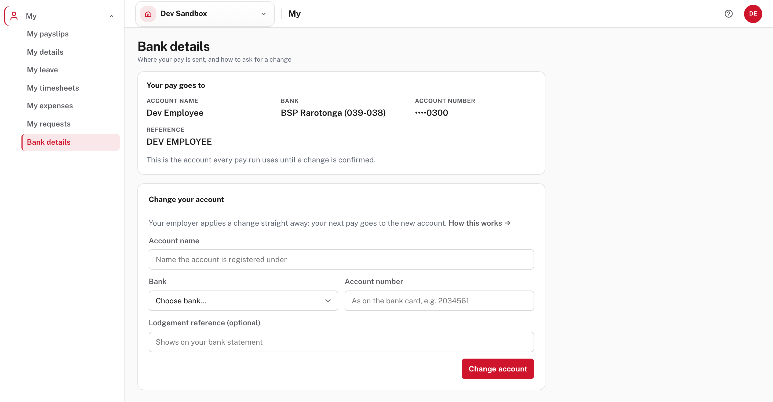The width and height of the screenshot is (773, 402).
Task: Click the BSP Rarotonga (039-038) bank value
Action: point(333,113)
